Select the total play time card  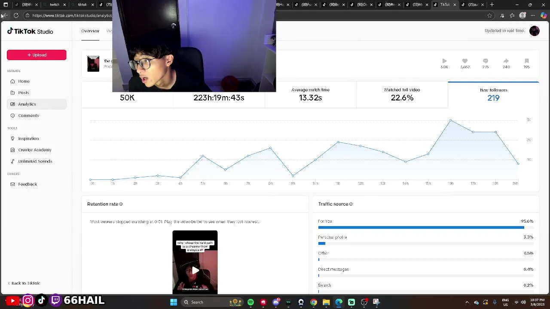(x=219, y=95)
